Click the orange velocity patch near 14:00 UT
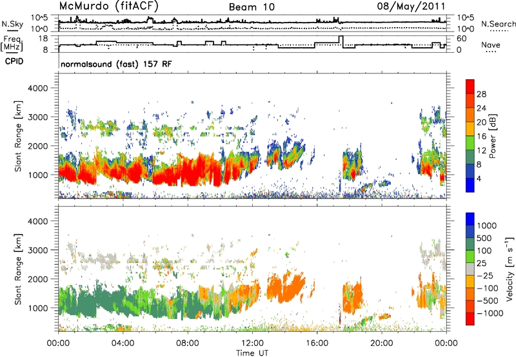The image size is (516, 357). 286,286
